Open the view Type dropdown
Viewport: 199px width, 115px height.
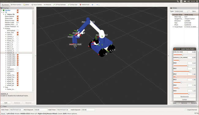[182, 11]
